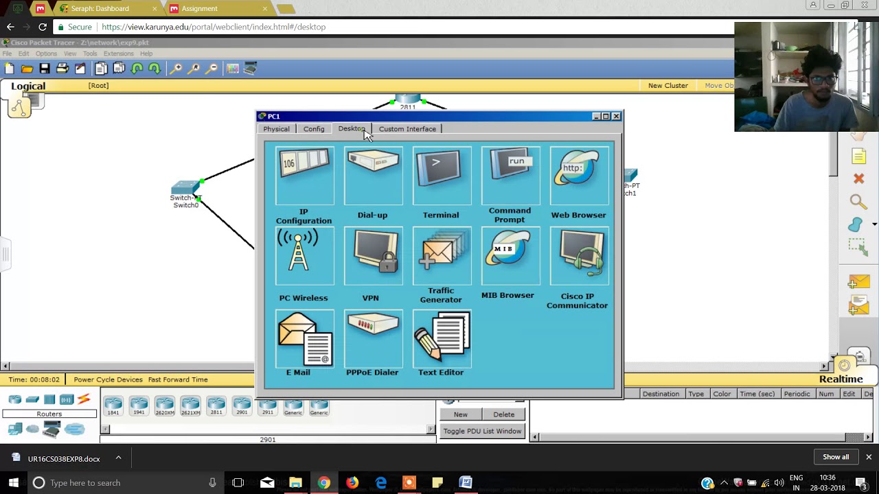Click Fast Forward Time

(178, 379)
